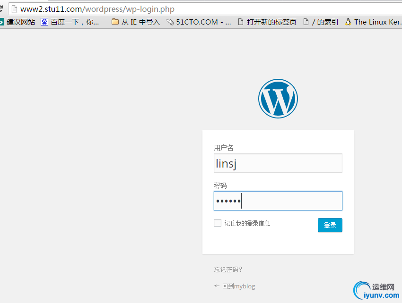
Task: Open the 打开新的标签页 bookmark
Action: coord(267,22)
